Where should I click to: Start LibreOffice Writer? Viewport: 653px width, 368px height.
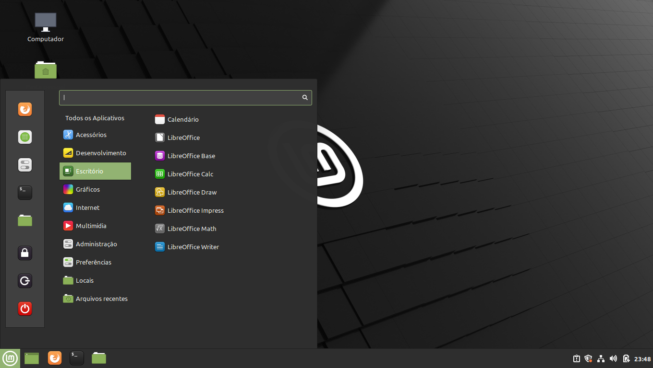[187, 247]
